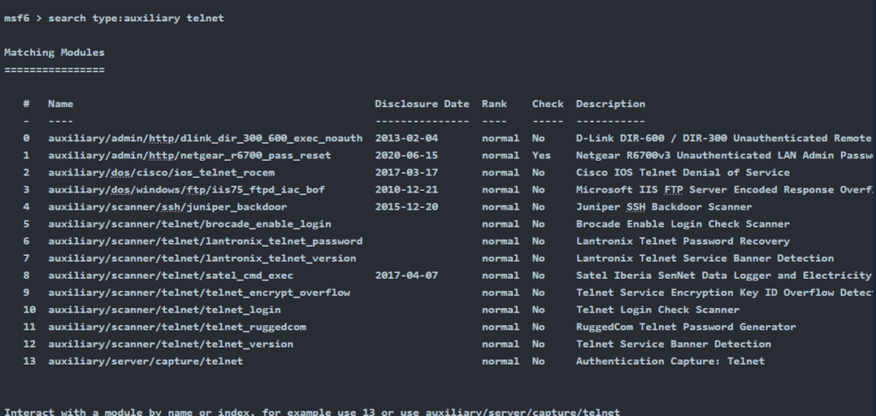
Task: Click the auxiliary/server/capture/telnet entry in row 13
Action: 145,361
